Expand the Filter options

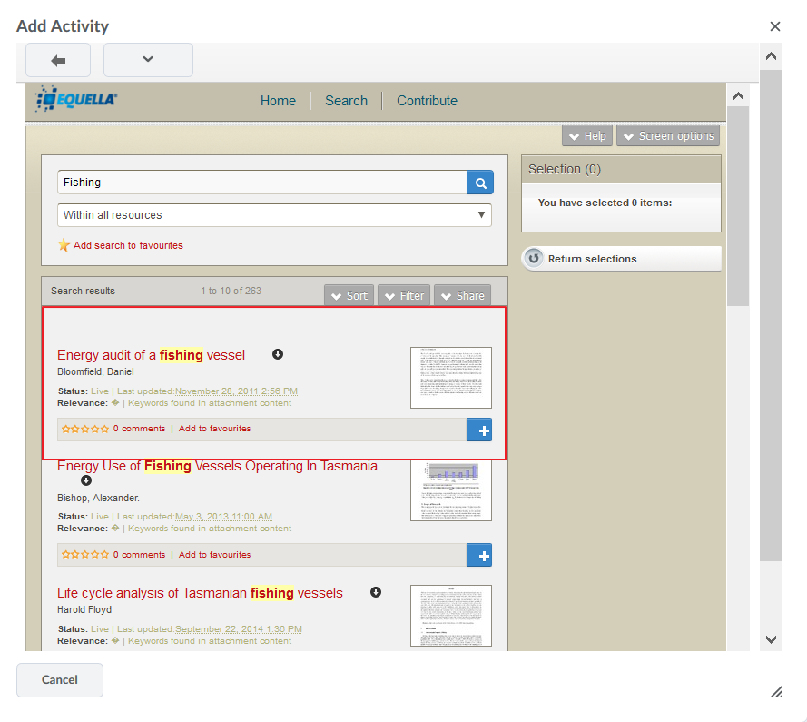(404, 295)
